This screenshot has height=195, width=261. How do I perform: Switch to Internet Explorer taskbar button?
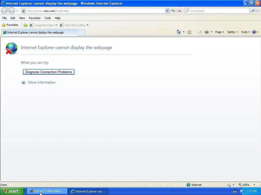(x=88, y=191)
